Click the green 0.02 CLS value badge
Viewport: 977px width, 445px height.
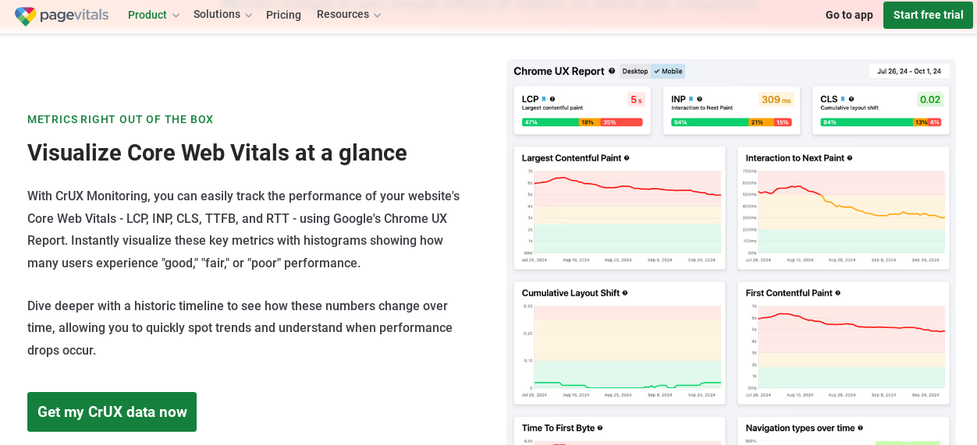click(x=929, y=100)
